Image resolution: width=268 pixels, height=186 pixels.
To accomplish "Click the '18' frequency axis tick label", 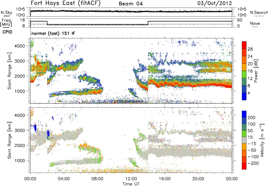I will (x=22, y=20).
